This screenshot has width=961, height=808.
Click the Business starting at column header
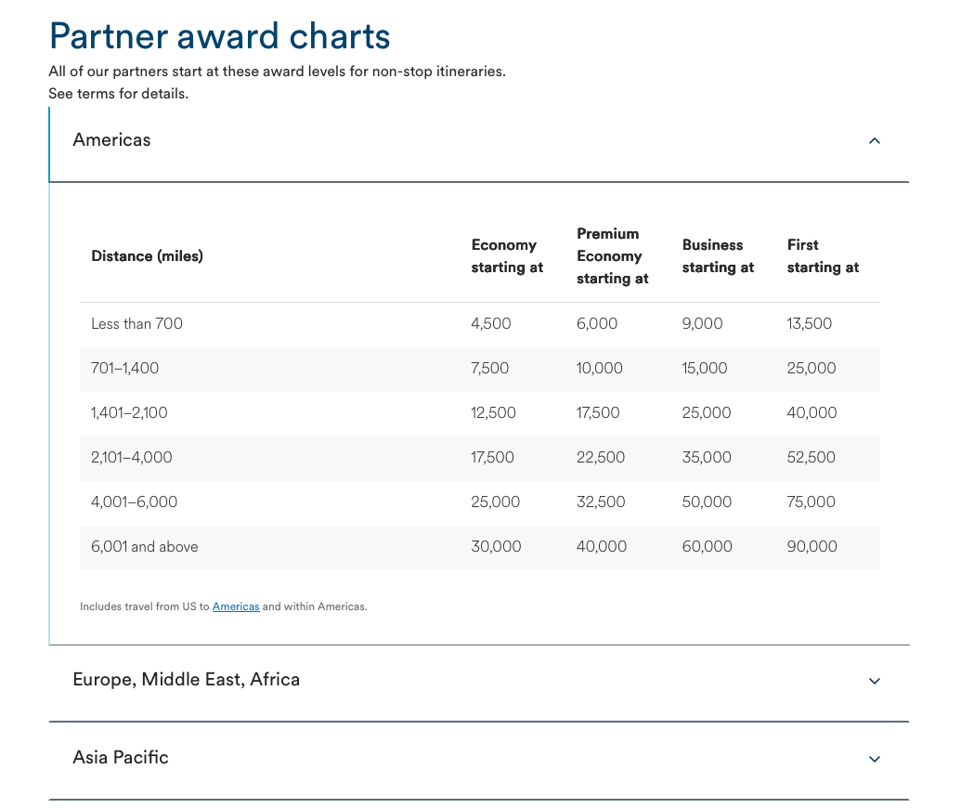[x=717, y=256]
